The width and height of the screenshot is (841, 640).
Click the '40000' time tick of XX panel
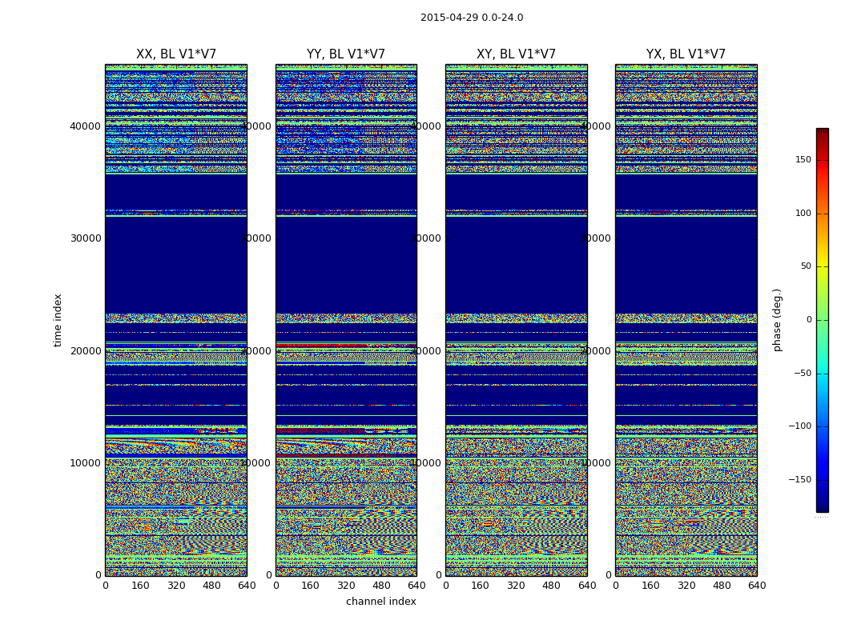[x=85, y=126]
